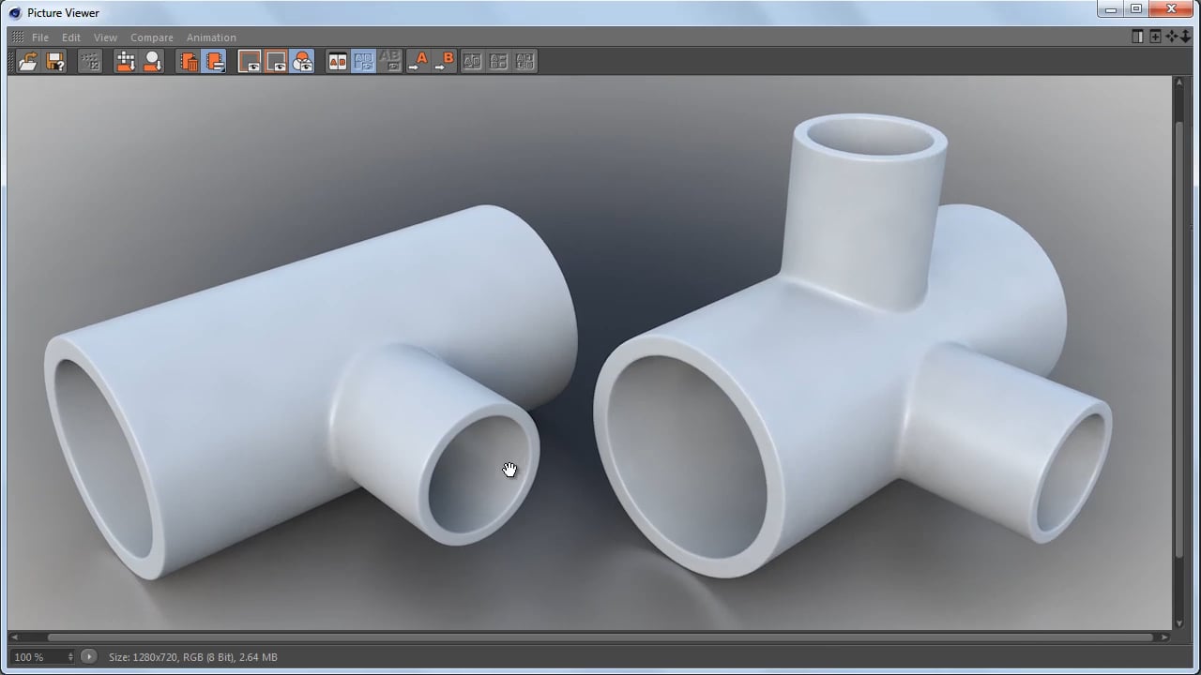The height and width of the screenshot is (675, 1201).
Task: Click the greyed AB eye difference icon
Action: coord(389,62)
